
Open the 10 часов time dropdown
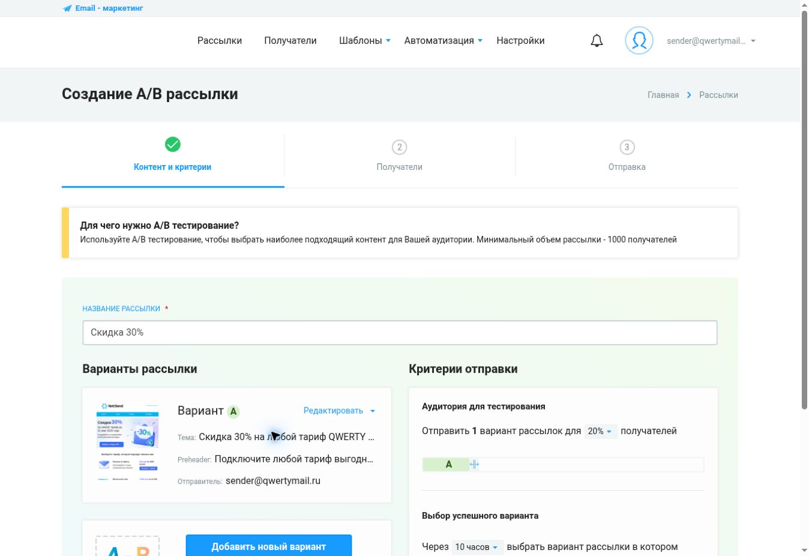pyautogui.click(x=477, y=547)
